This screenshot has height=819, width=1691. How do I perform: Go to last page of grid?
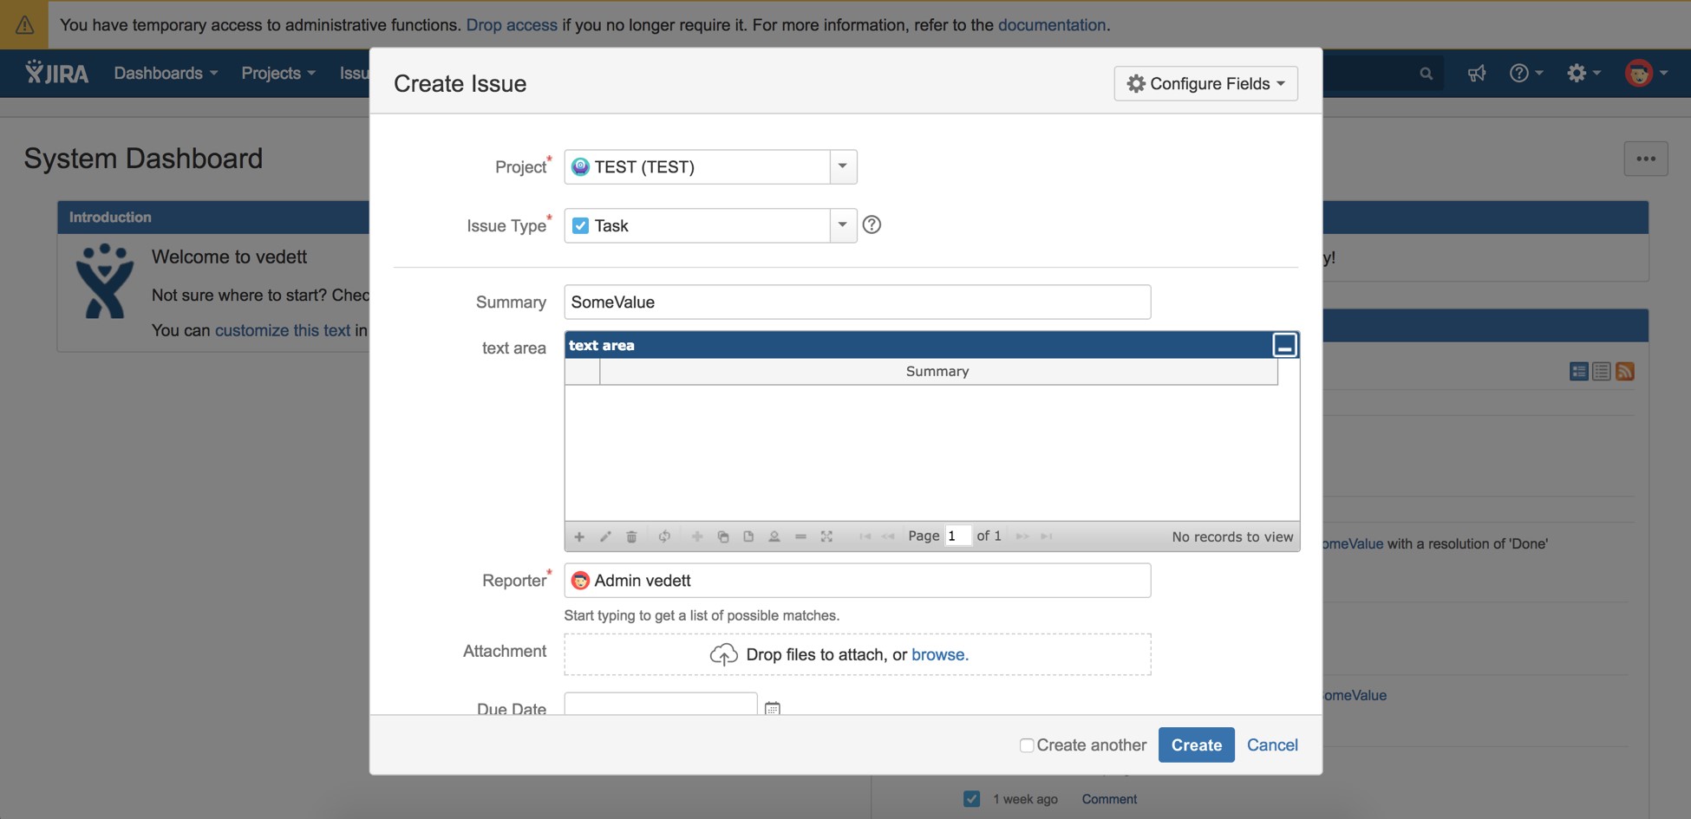(1047, 536)
